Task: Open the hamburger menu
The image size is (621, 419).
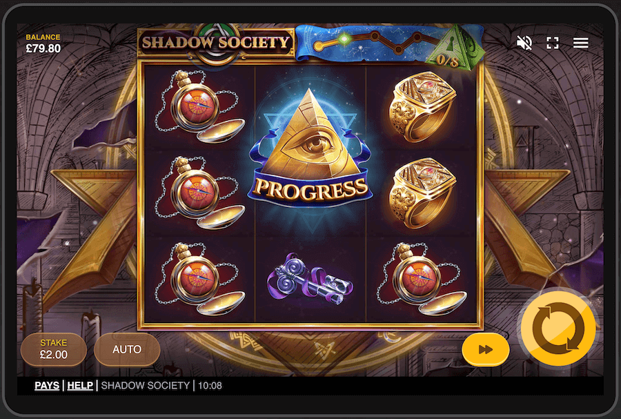Action: [580, 43]
